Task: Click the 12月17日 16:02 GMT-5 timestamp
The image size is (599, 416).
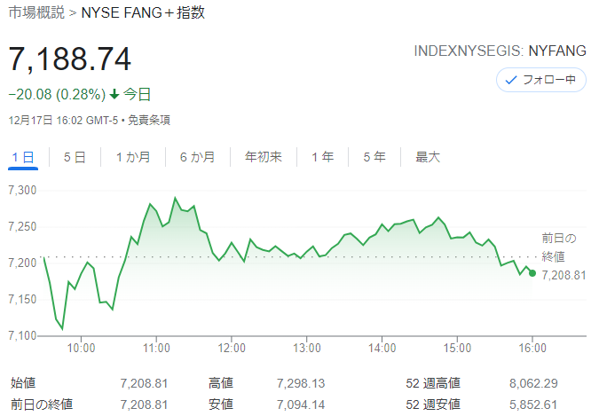Action: (x=63, y=121)
